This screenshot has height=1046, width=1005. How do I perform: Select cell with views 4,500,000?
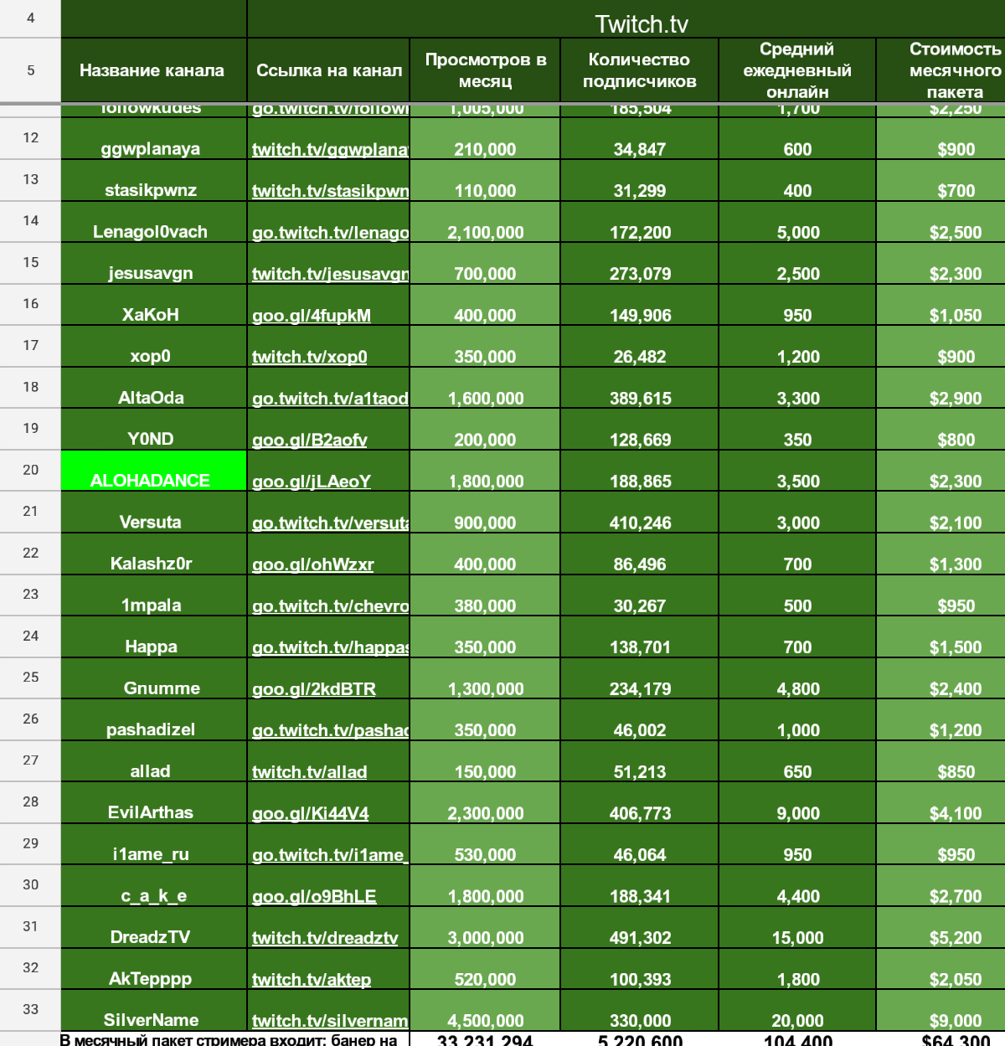(486, 1011)
